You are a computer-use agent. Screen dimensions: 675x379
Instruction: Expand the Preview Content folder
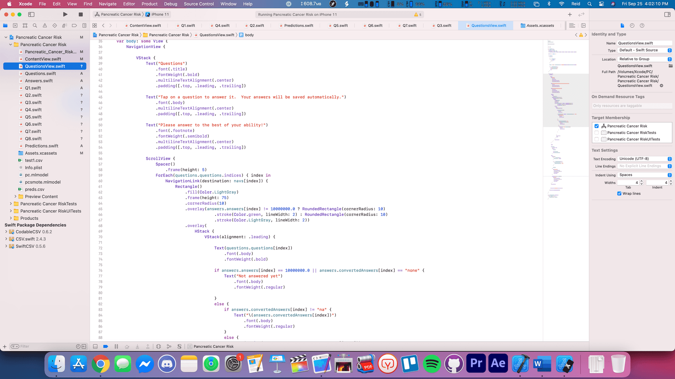pos(15,197)
